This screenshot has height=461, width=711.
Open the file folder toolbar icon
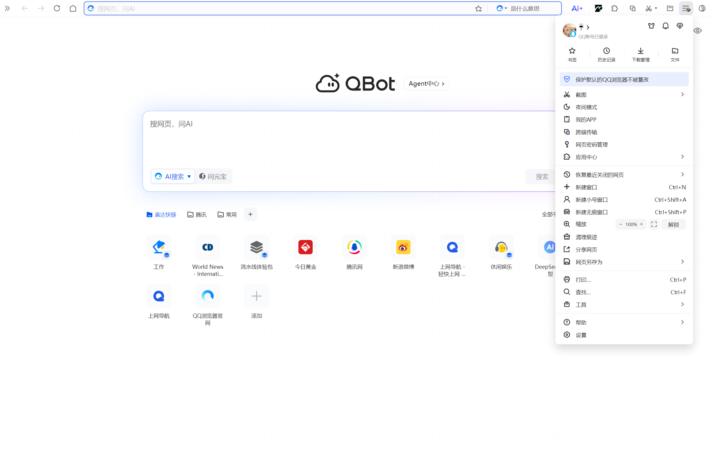(x=670, y=8)
